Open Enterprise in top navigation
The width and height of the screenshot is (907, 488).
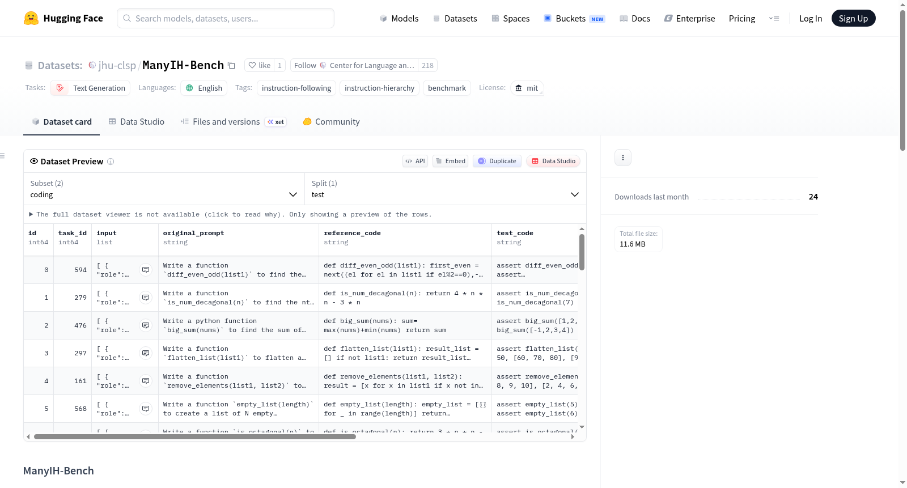689,18
